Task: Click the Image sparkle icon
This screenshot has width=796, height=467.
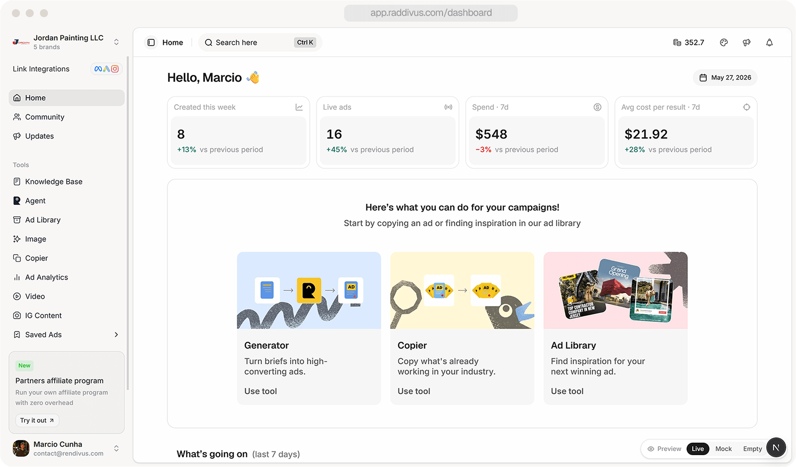Action: point(17,239)
